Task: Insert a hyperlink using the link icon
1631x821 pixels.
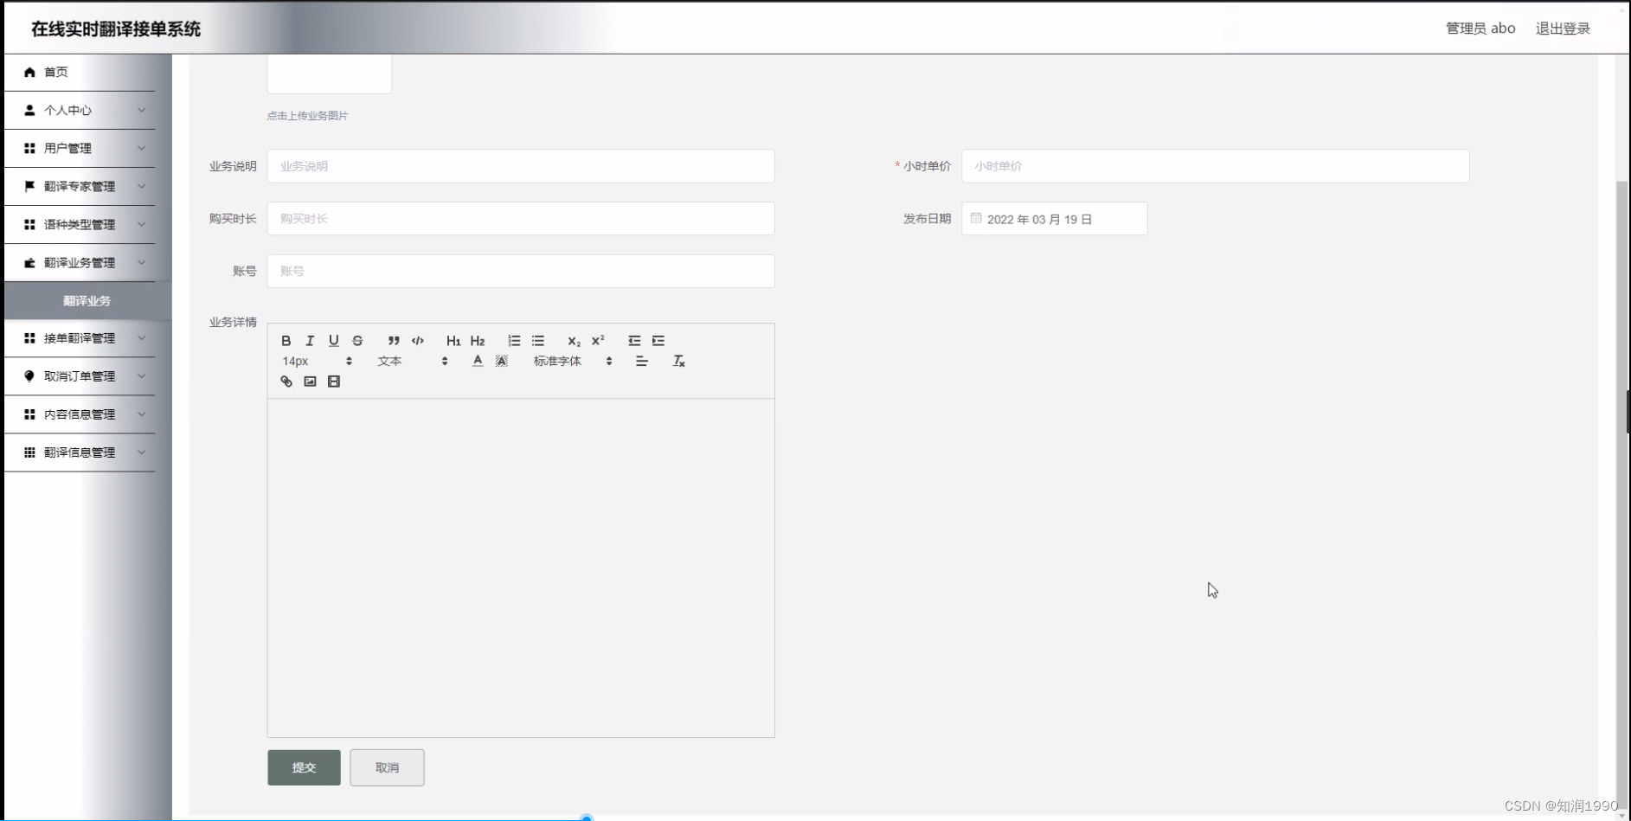Action: (x=286, y=381)
